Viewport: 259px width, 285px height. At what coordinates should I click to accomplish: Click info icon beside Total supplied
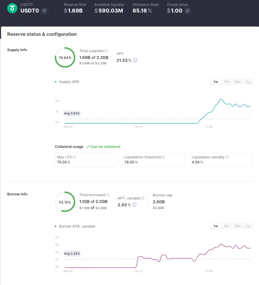click(x=106, y=51)
